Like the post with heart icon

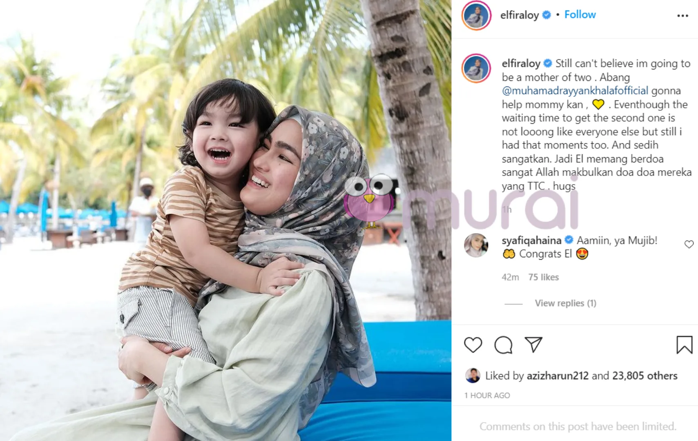click(473, 345)
